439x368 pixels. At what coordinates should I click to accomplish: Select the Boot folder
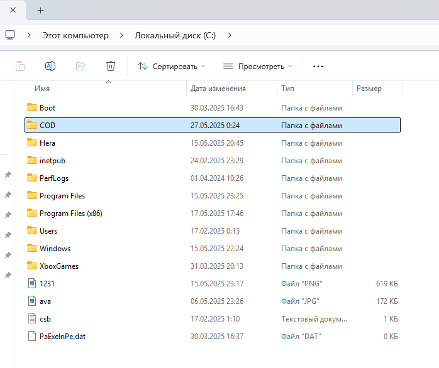pyautogui.click(x=213, y=107)
